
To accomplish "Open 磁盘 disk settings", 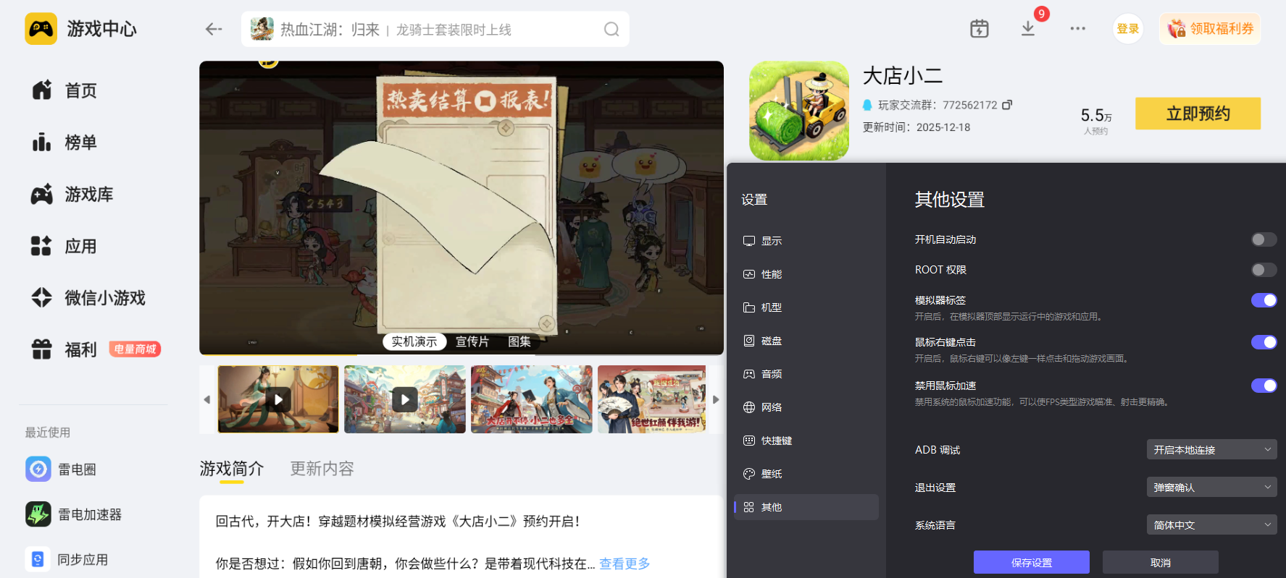I will (x=806, y=341).
